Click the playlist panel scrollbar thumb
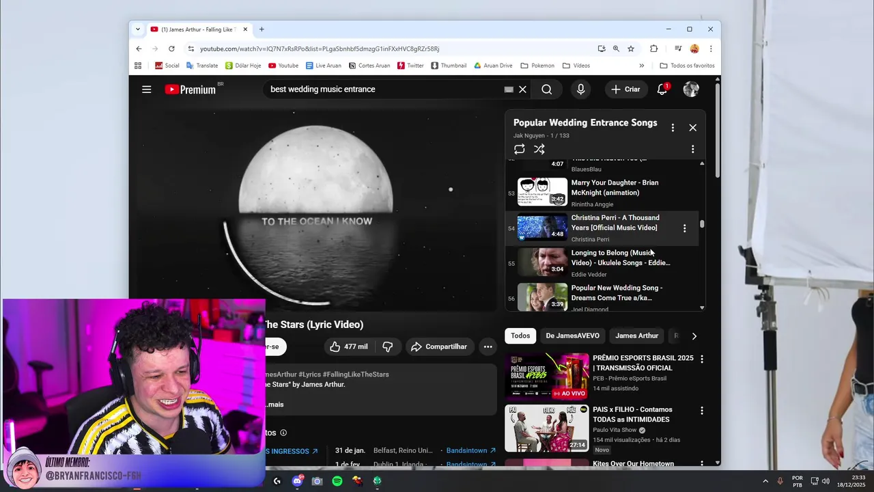Image resolution: width=874 pixels, height=492 pixels. [x=702, y=225]
